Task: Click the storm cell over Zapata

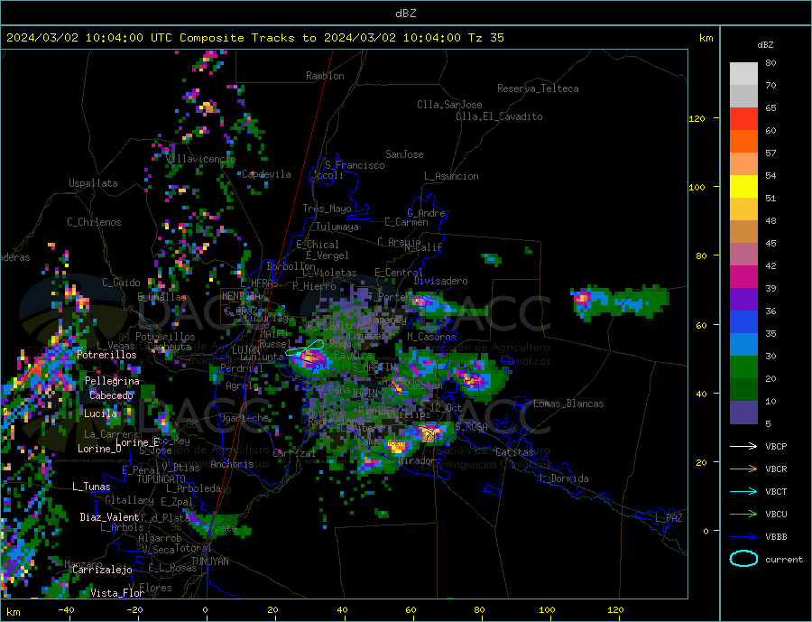Action: tap(217, 525)
